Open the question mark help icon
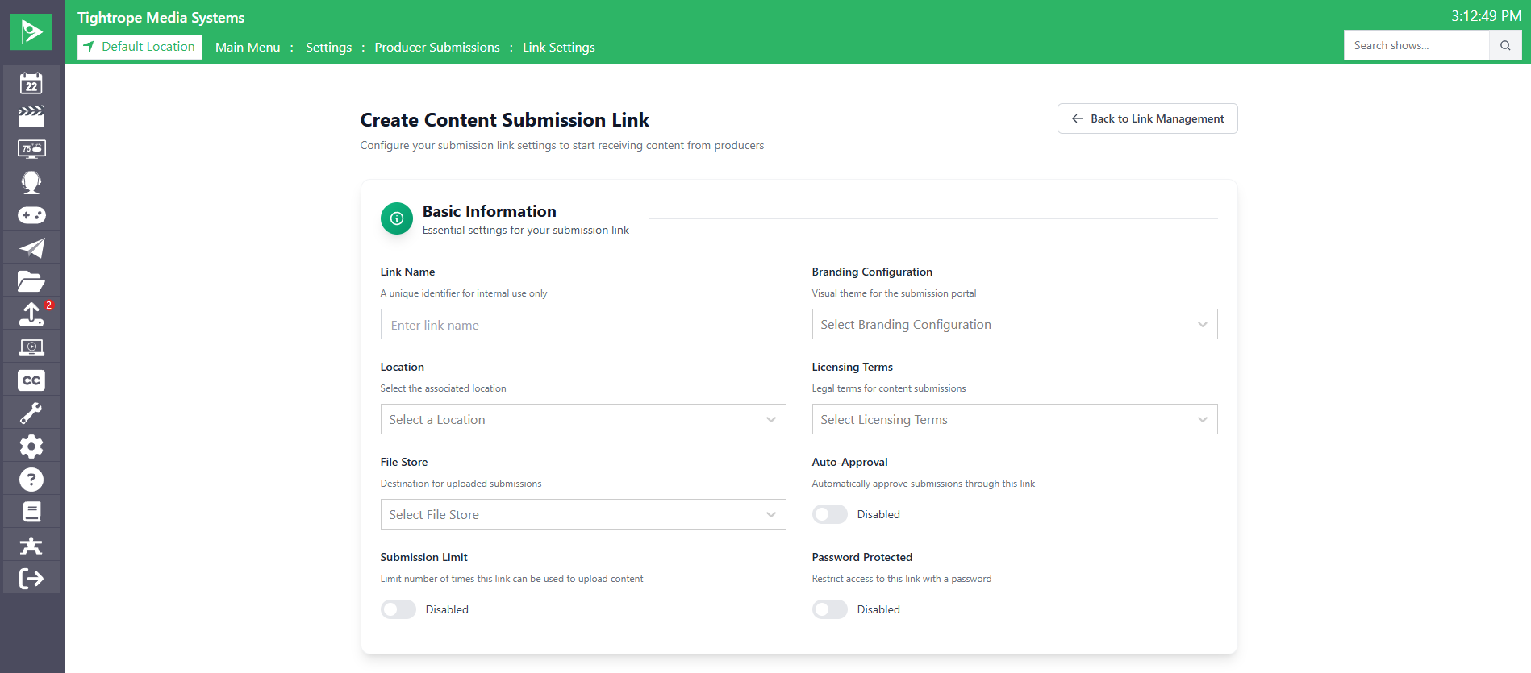 click(31, 480)
